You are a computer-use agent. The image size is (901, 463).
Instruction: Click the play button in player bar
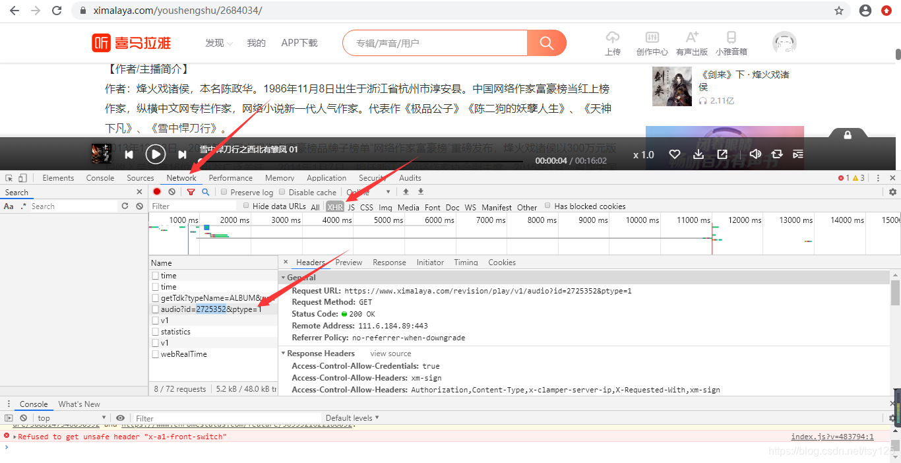pos(155,154)
